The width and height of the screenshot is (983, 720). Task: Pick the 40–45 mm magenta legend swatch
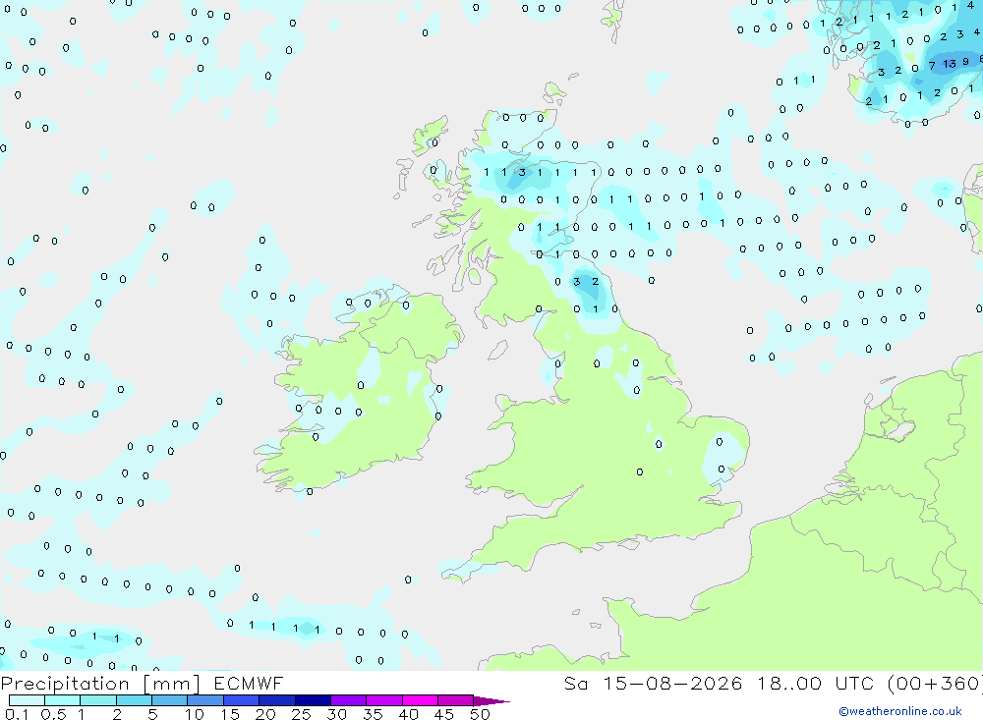(x=420, y=700)
